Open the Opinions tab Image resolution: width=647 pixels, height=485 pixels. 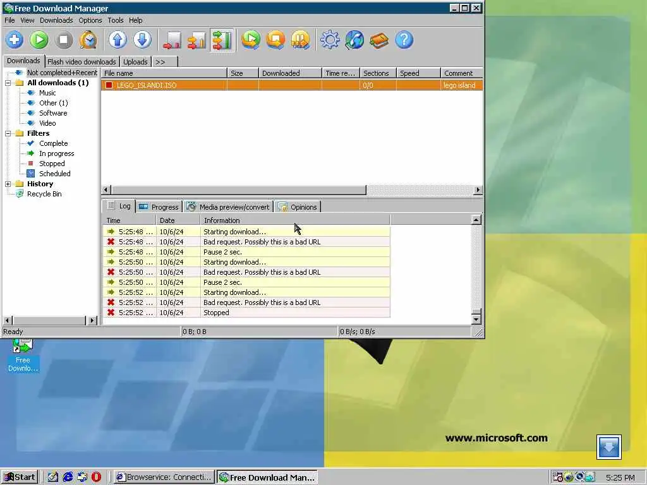(x=298, y=207)
